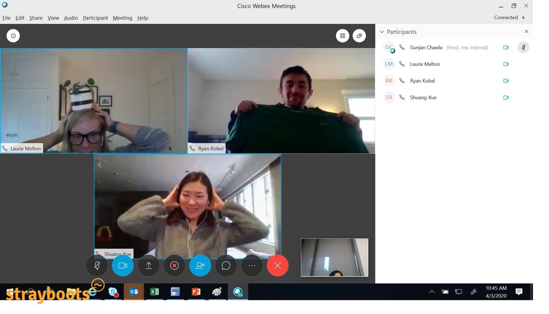Open the File menu
This screenshot has width=549, height=314.
click(x=6, y=18)
